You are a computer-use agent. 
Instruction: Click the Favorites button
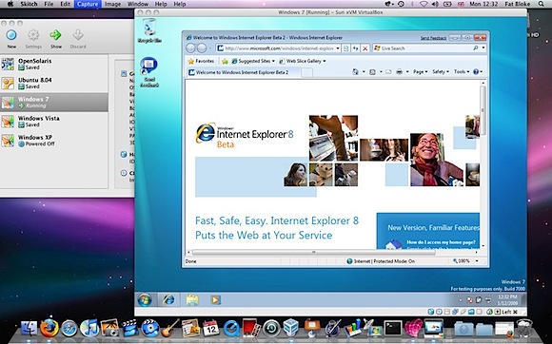pyautogui.click(x=201, y=61)
